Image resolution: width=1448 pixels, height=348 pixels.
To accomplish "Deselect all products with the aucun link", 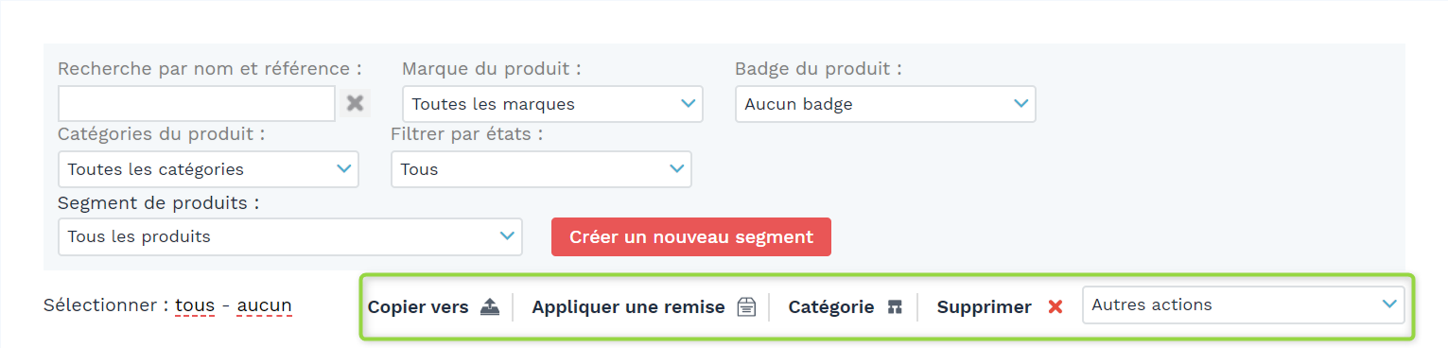I will (x=264, y=305).
